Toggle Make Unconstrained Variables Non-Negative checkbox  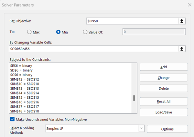[x=13, y=119]
